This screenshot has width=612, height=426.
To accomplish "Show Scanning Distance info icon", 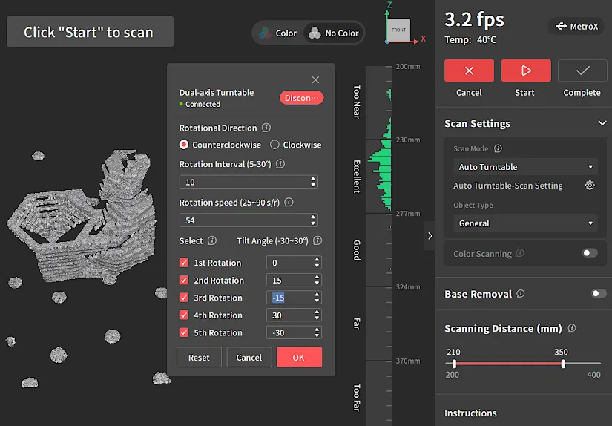I will point(572,328).
